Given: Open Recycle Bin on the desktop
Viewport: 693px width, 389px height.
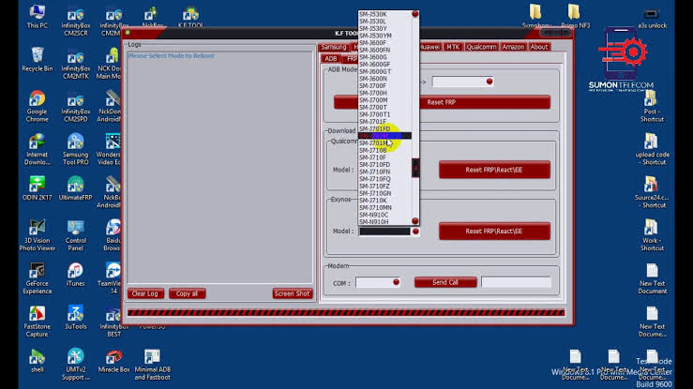Looking at the screenshot, I should tap(38, 60).
